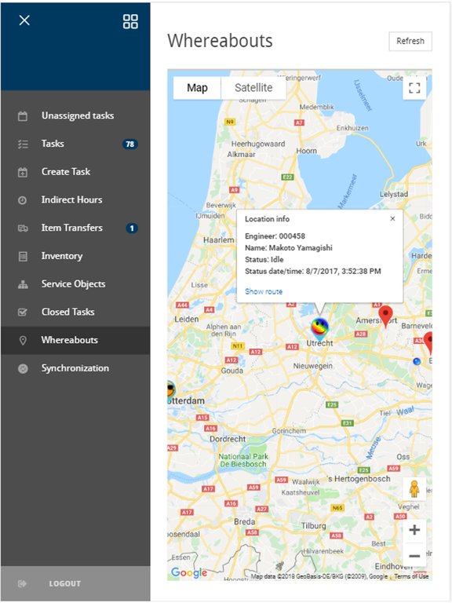
Task: Open Service Objects page
Action: (x=75, y=284)
